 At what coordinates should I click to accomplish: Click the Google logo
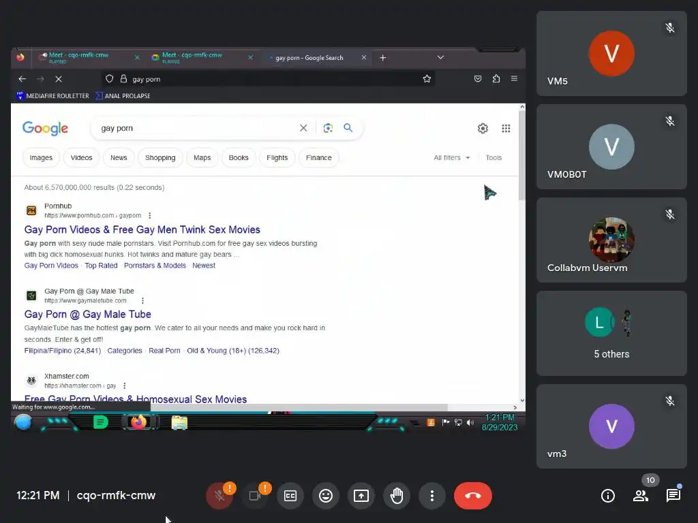[x=45, y=128]
